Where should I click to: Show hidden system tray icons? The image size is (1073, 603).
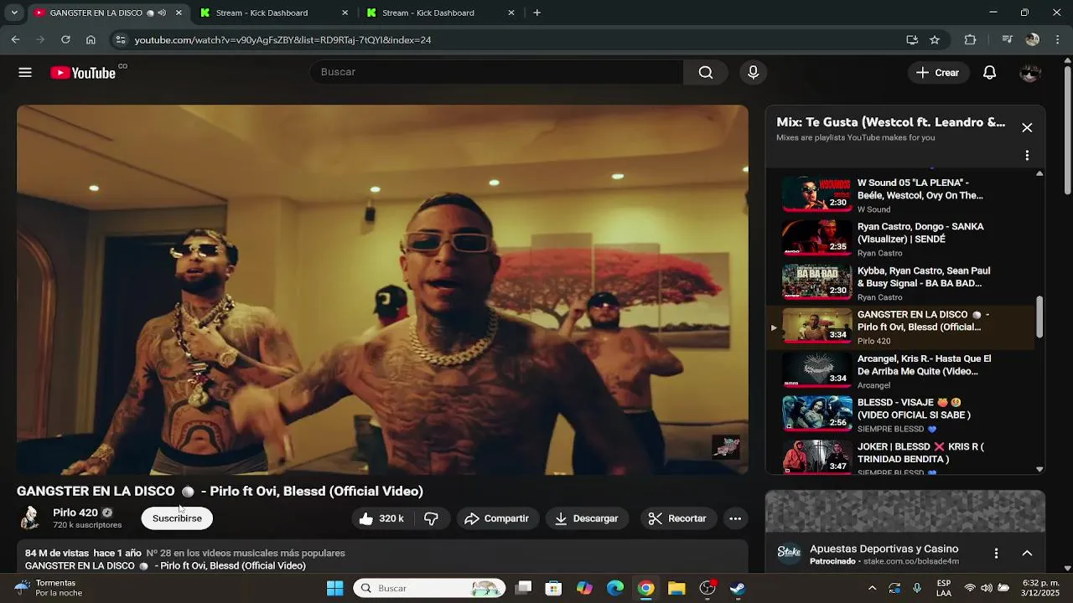[872, 588]
